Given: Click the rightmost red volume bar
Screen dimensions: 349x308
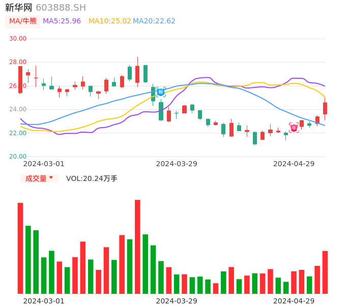Looking at the screenshot, I should (x=325, y=272).
